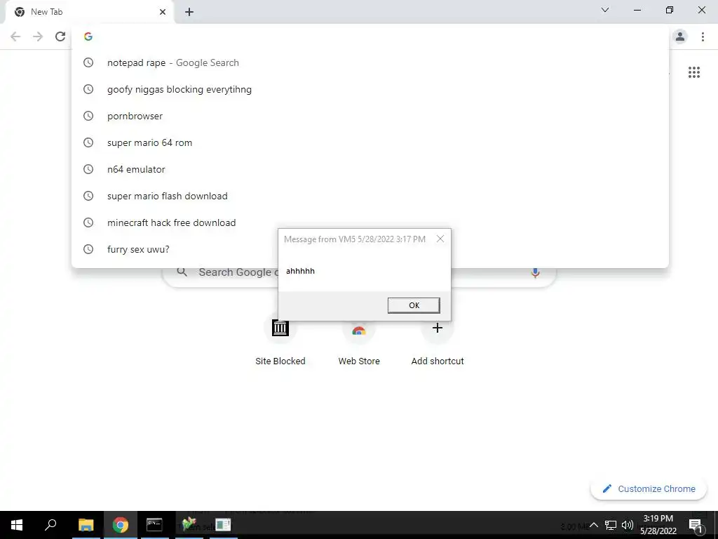This screenshot has width=718, height=539.
Task: Open File Explorer from the taskbar
Action: pyautogui.click(x=86, y=525)
